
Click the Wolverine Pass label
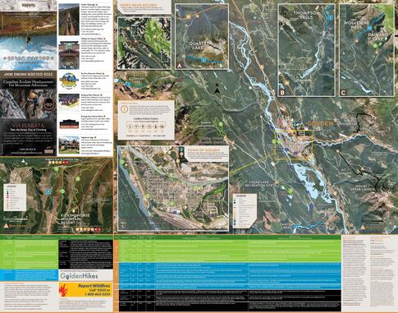pos(356,25)
